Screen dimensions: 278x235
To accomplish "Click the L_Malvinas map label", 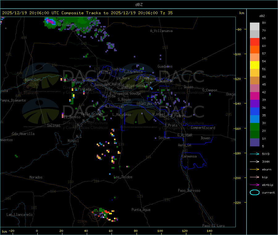I will (x=122, y=115).
